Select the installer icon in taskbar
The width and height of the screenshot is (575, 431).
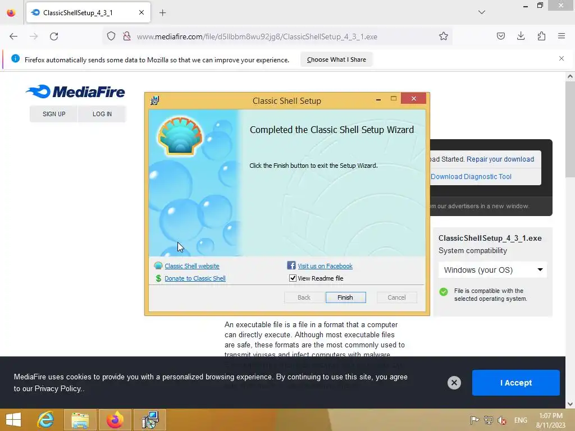tap(150, 420)
